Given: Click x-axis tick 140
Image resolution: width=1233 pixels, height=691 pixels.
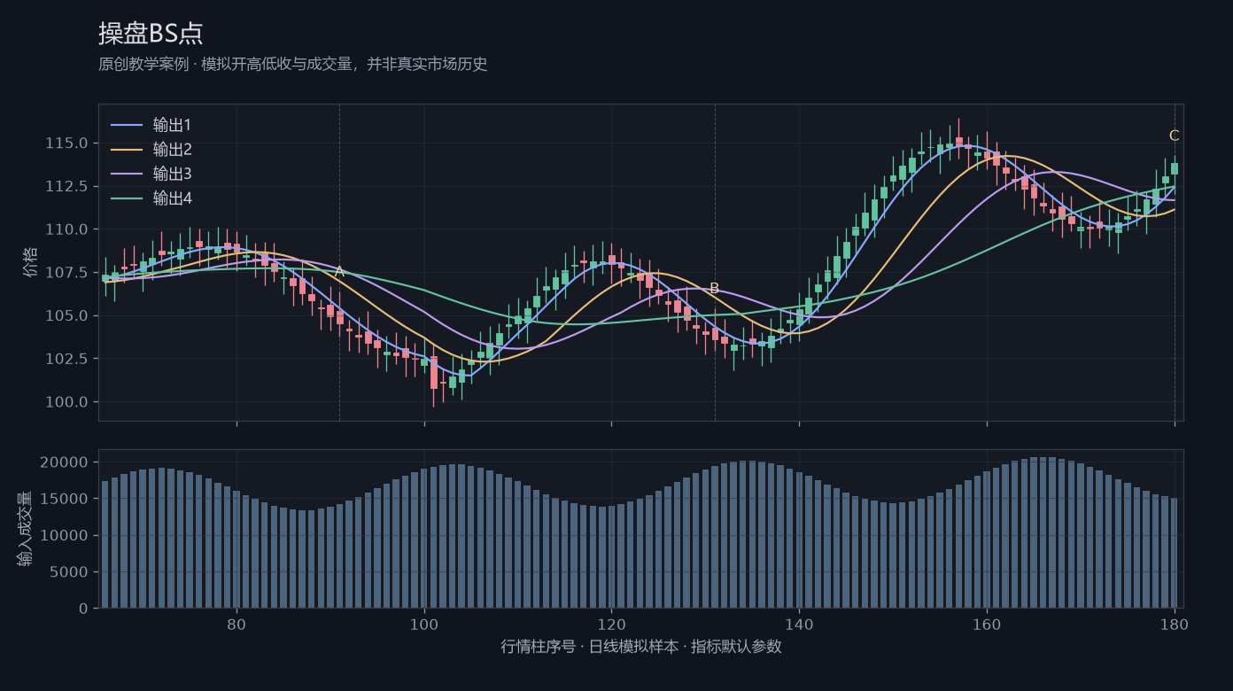Looking at the screenshot, I should click(799, 624).
